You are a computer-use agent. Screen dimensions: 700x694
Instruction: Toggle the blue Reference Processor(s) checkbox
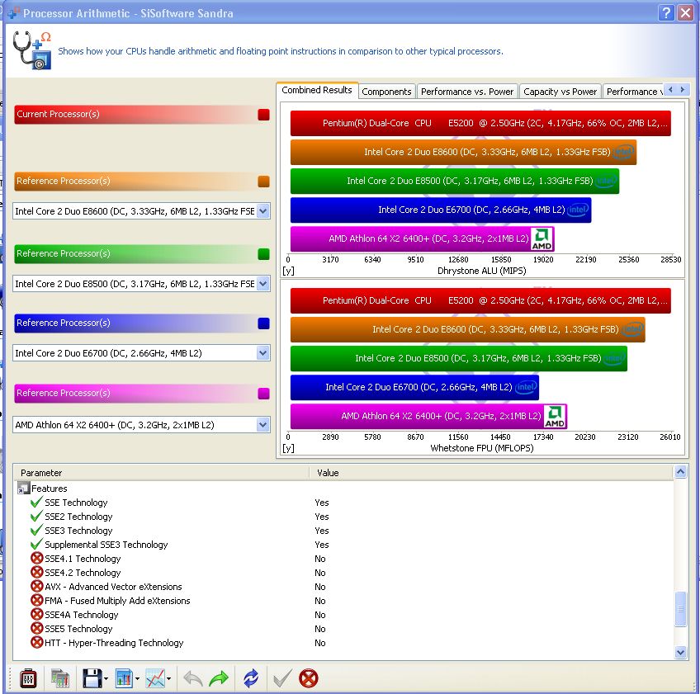(263, 323)
